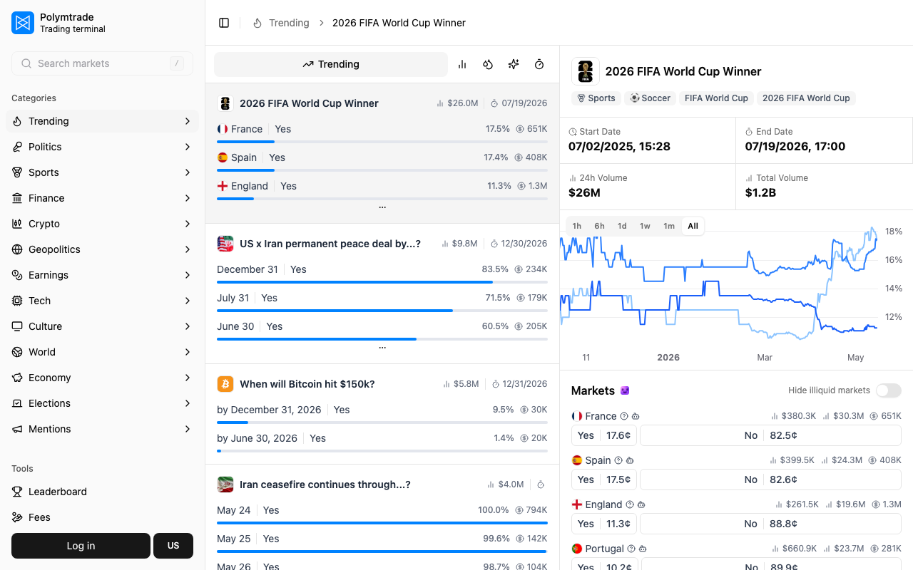Buy No on France at 82.5¢

click(770, 435)
